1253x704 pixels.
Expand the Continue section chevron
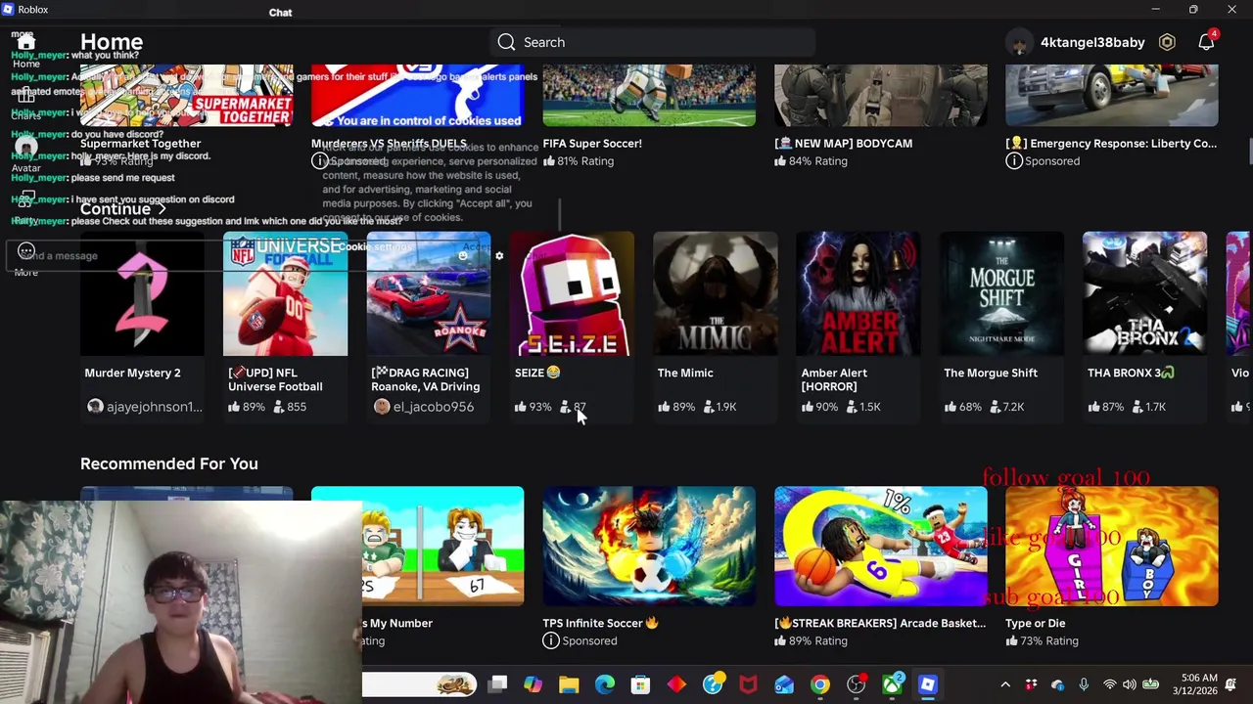tap(162, 209)
